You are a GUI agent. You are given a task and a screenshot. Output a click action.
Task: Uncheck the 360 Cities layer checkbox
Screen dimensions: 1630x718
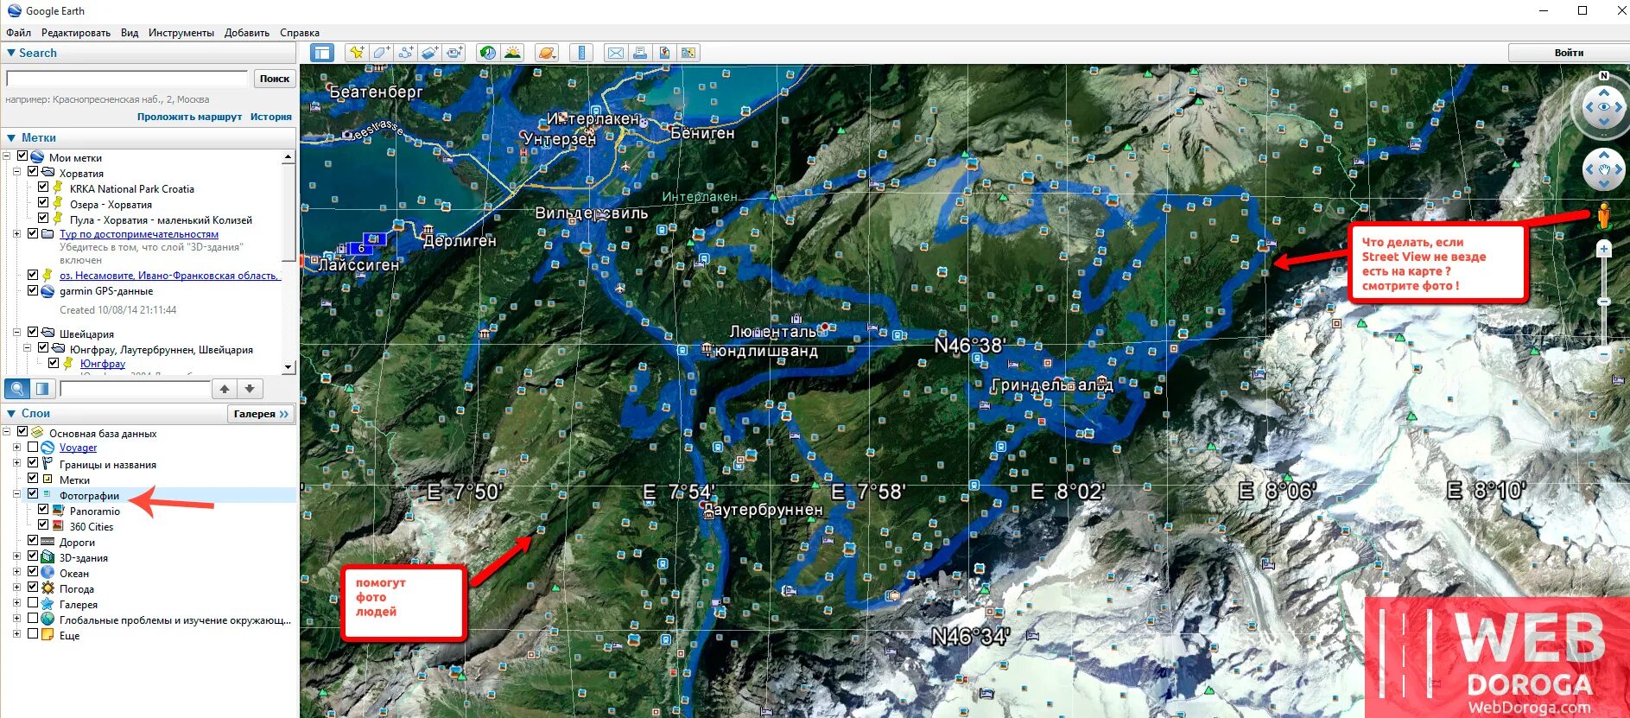(x=43, y=525)
